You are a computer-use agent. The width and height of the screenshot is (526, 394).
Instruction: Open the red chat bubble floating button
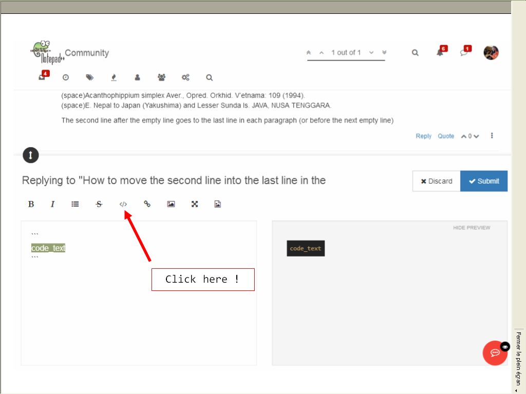coord(495,353)
